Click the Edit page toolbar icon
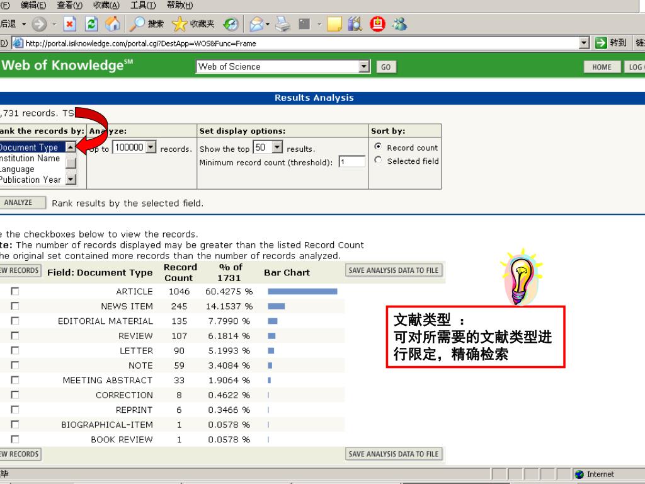The width and height of the screenshot is (645, 484). point(304,25)
